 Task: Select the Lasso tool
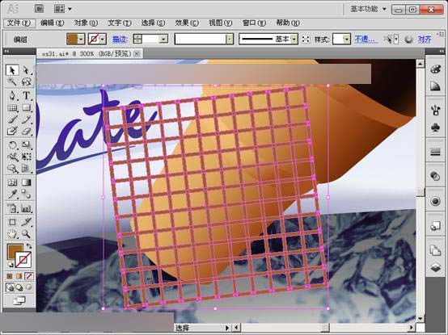pos(26,82)
